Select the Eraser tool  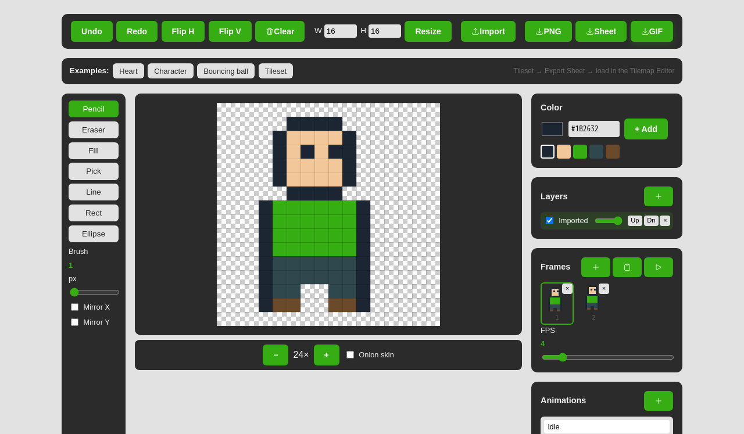(x=94, y=130)
